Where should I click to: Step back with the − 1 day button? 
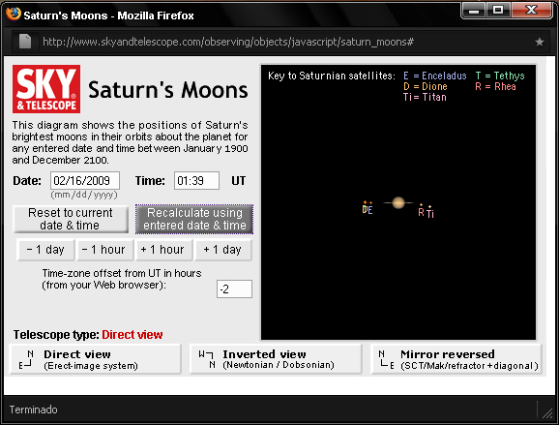pos(45,250)
